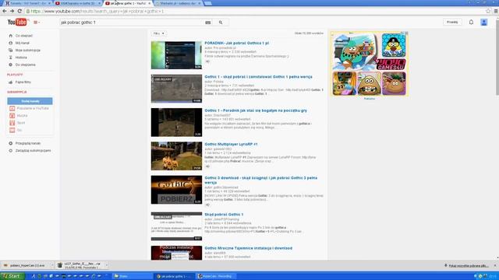Click the YouTube search box
This screenshot has height=280, width=499.
coord(130,23)
